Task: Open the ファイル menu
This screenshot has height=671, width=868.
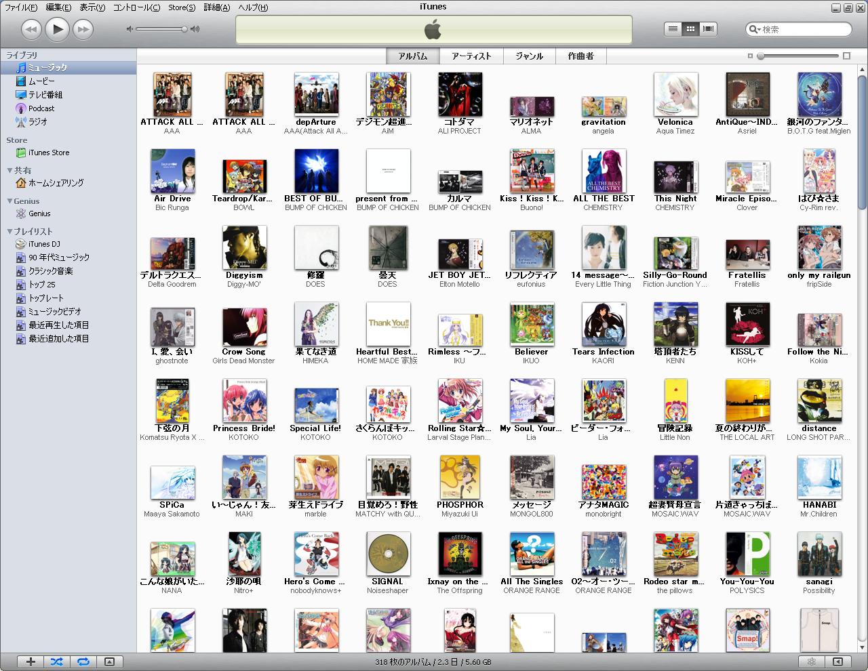Action: (x=21, y=7)
